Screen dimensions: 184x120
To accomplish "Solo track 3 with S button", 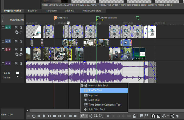I will [21, 49].
